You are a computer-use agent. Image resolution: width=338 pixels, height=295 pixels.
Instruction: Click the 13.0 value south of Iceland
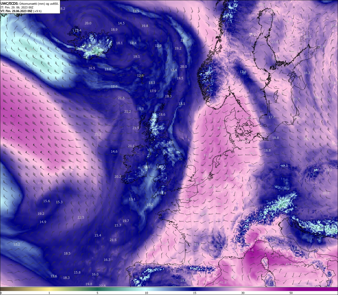click(108, 69)
